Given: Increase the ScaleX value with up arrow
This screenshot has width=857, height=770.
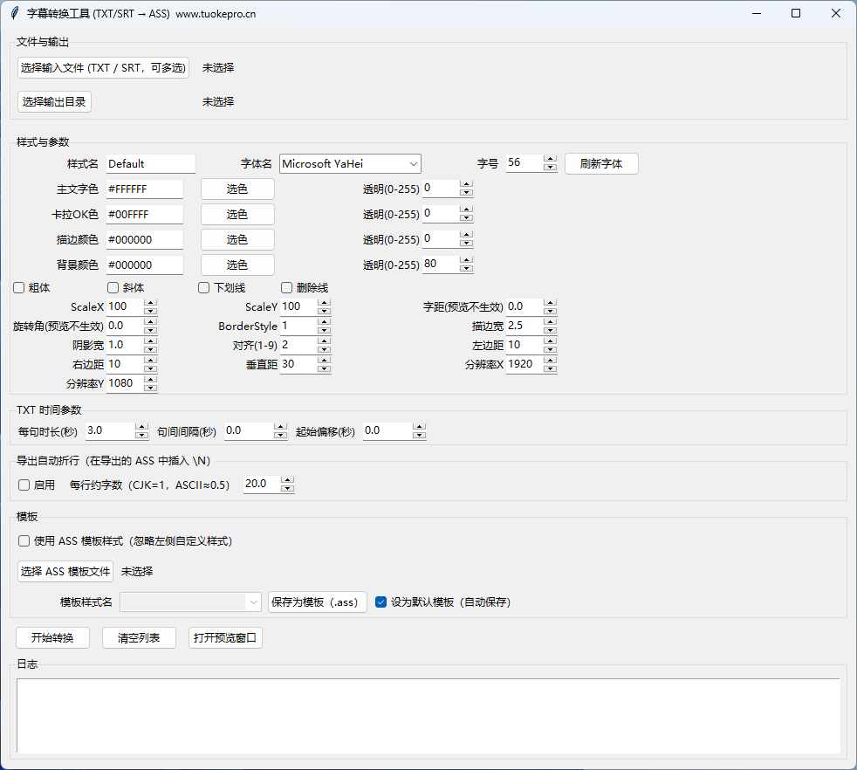Looking at the screenshot, I should tap(150, 303).
